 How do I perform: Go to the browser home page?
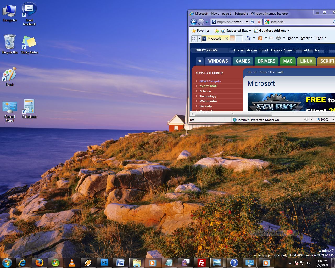(x=248, y=38)
